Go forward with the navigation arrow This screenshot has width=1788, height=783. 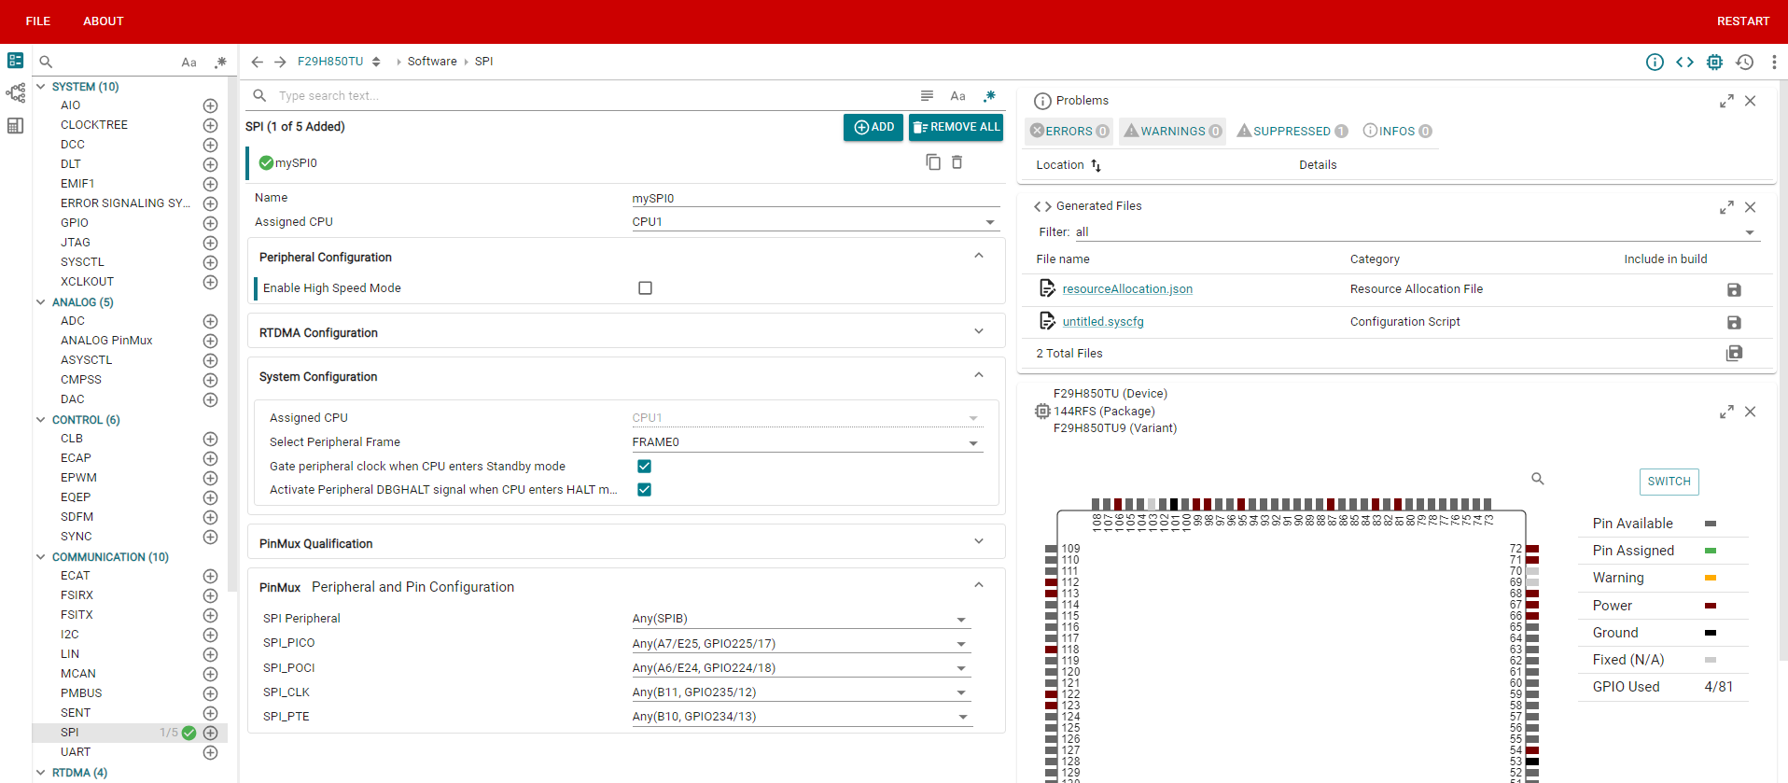(280, 62)
